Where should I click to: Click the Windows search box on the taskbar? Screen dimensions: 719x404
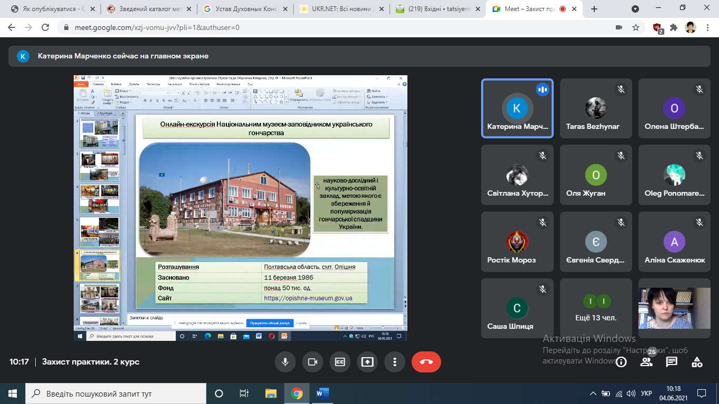point(116,393)
